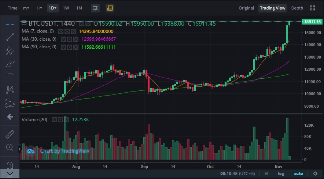Enable the magnet snap mode

10,165
